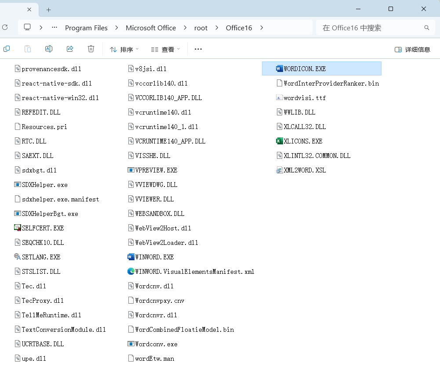Click the refresh icon beside address bar
Viewport: 440px width, 366px height.
tap(5, 27)
